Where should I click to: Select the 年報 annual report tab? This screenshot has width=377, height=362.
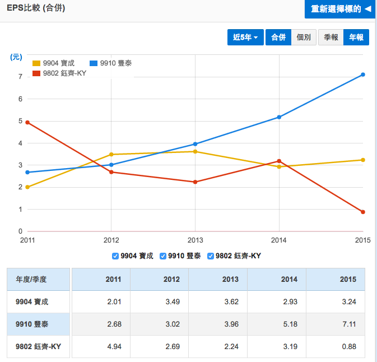(356, 37)
